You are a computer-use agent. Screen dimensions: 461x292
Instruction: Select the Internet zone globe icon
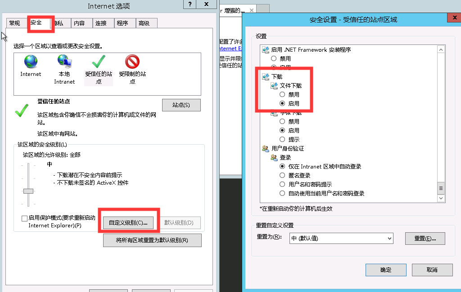(x=31, y=62)
